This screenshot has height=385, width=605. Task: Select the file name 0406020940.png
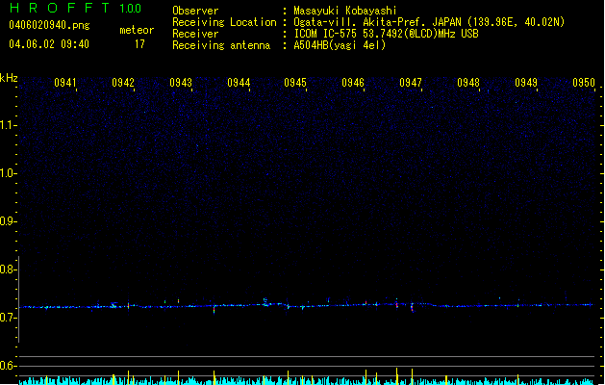[x=49, y=25]
